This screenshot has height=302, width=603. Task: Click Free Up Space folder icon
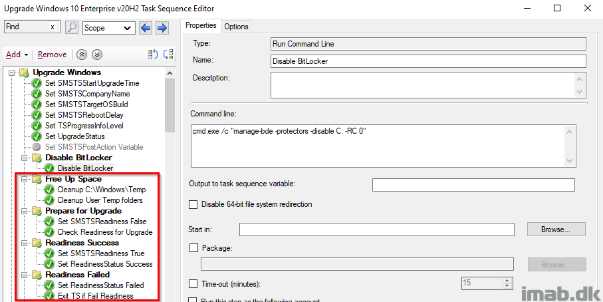(37, 179)
